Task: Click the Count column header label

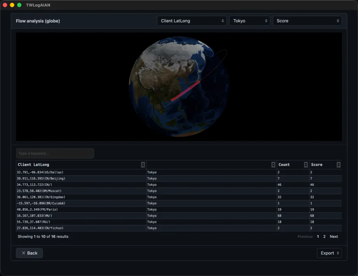Action: [284, 165]
